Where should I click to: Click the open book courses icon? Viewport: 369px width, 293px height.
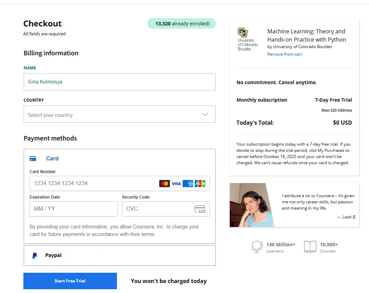coord(310,247)
